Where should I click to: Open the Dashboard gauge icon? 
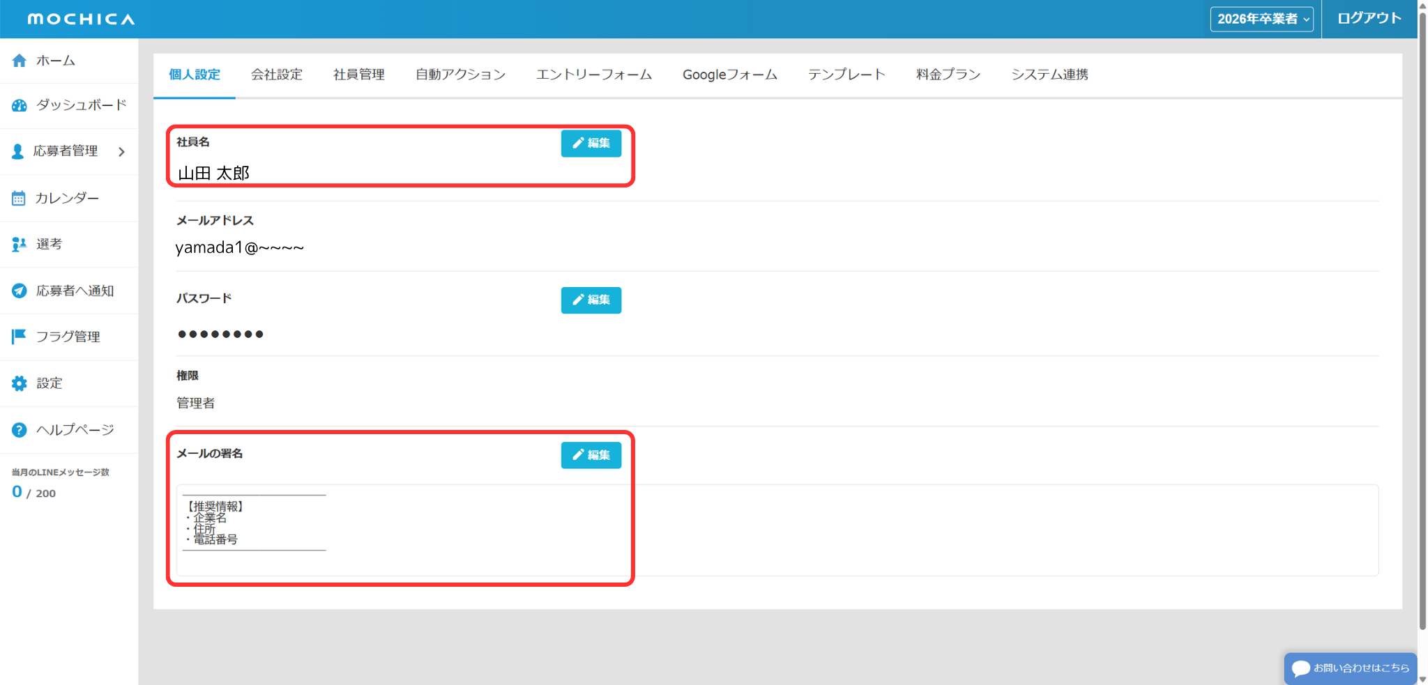(20, 105)
